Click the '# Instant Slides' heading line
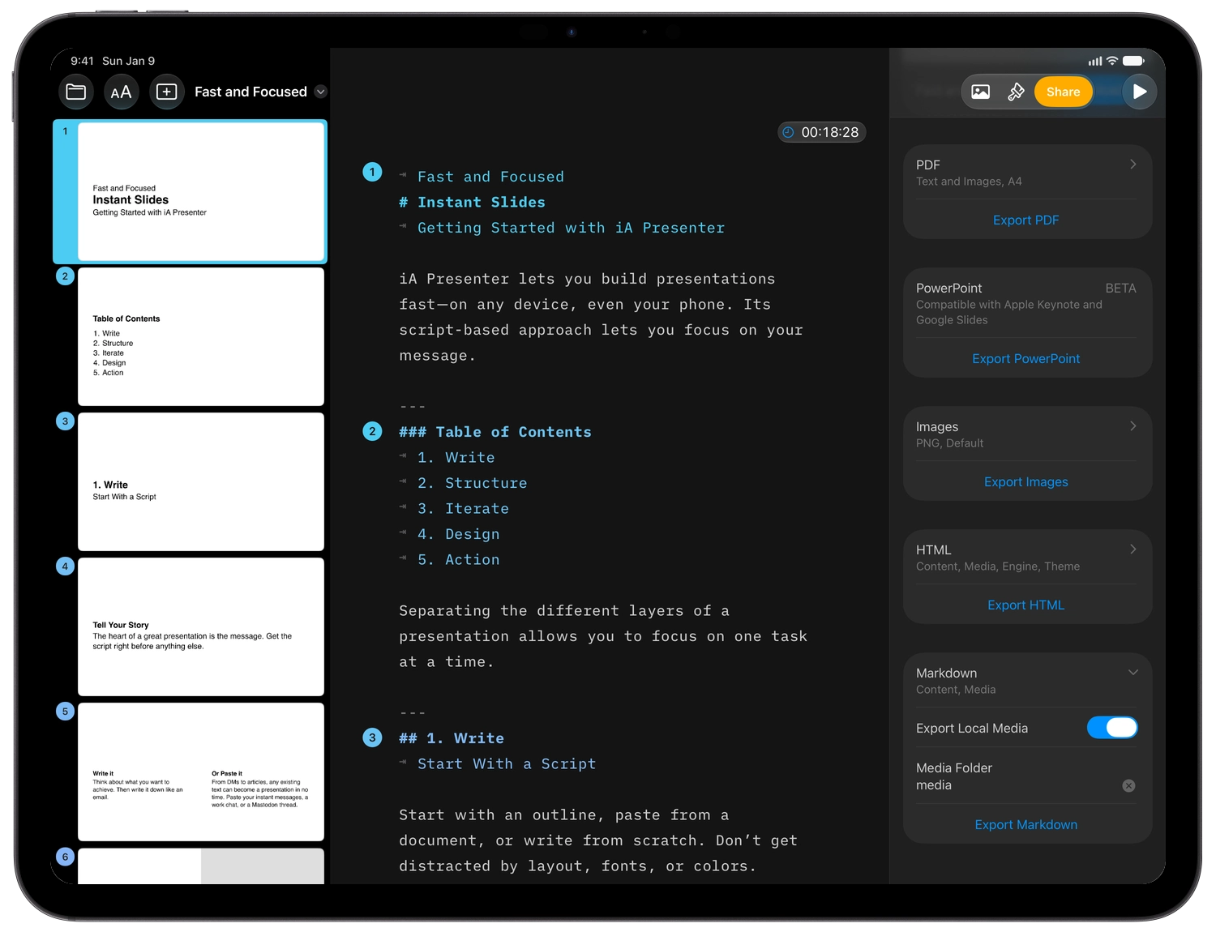The image size is (1216, 932). (x=472, y=203)
